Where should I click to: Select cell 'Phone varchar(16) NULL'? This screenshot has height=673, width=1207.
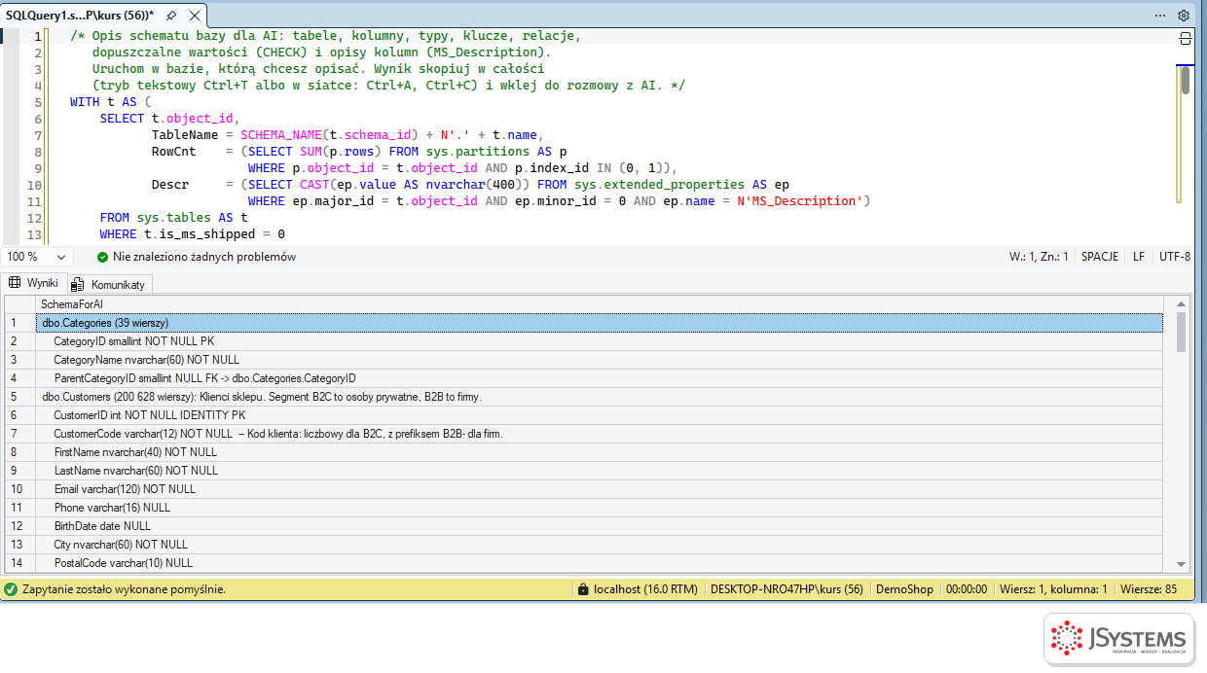[600, 508]
